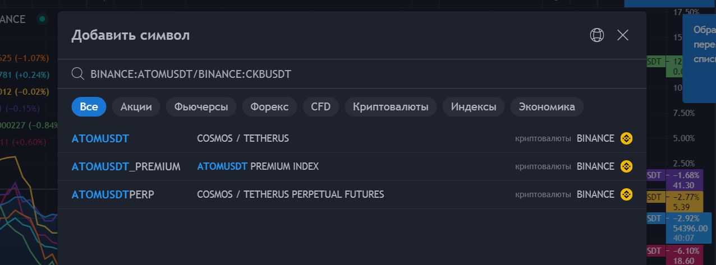
Task: Select the CFD filter tab
Action: [x=321, y=106]
